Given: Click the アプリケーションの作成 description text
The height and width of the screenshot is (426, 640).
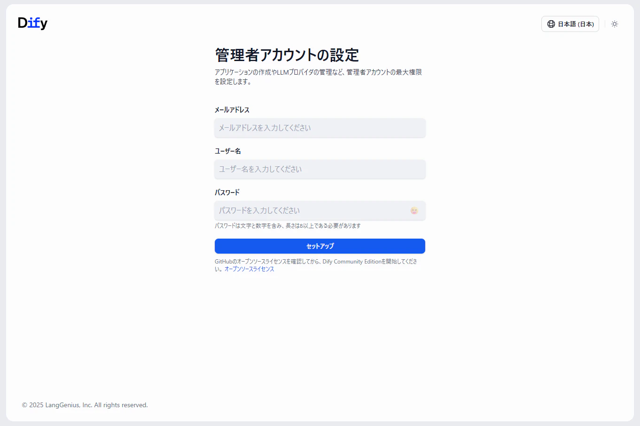Looking at the screenshot, I should coord(318,77).
